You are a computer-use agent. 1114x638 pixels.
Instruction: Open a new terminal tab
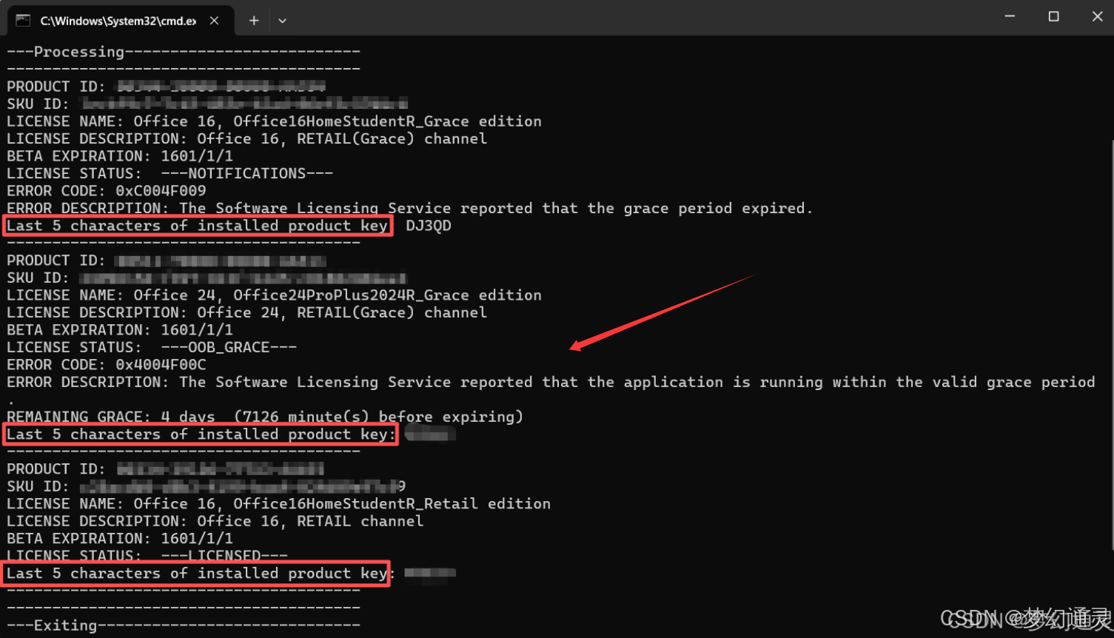(254, 21)
